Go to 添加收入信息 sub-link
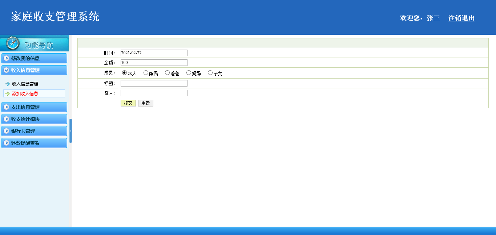 (25, 94)
